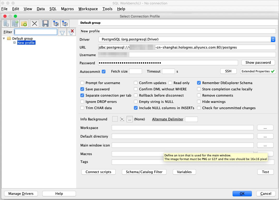Enable Ignore DROP errors
Image resolution: width=279 pixels, height=200 pixels.
tap(82, 102)
